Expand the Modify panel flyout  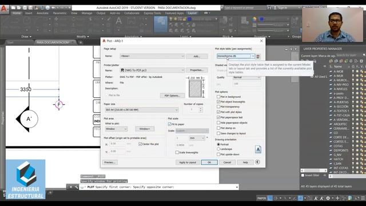[x=82, y=37]
